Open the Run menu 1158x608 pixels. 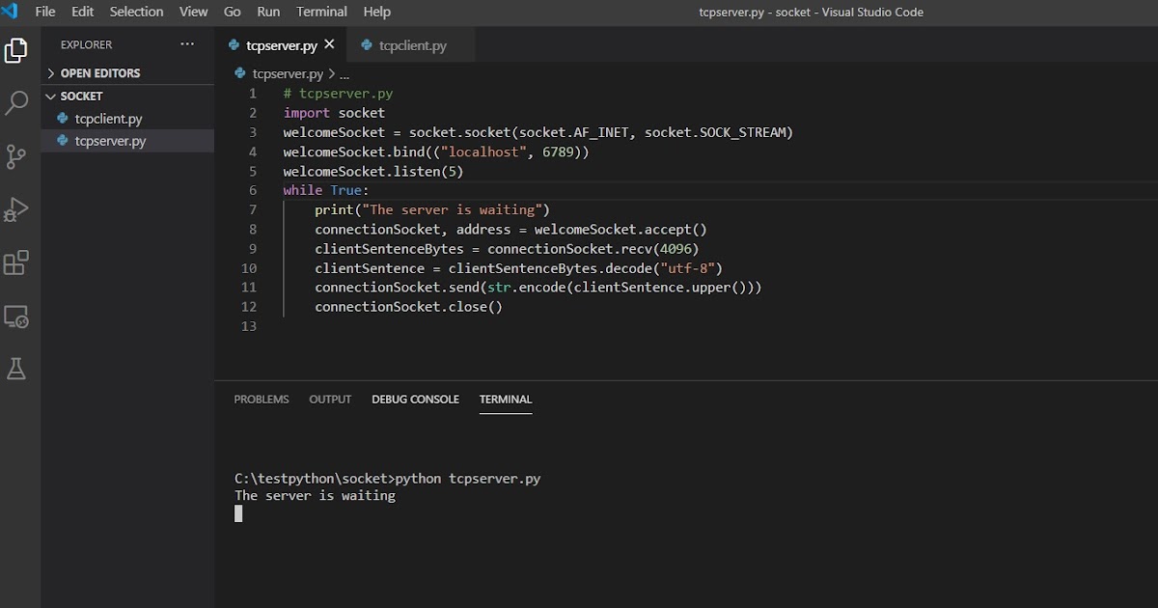[267, 12]
